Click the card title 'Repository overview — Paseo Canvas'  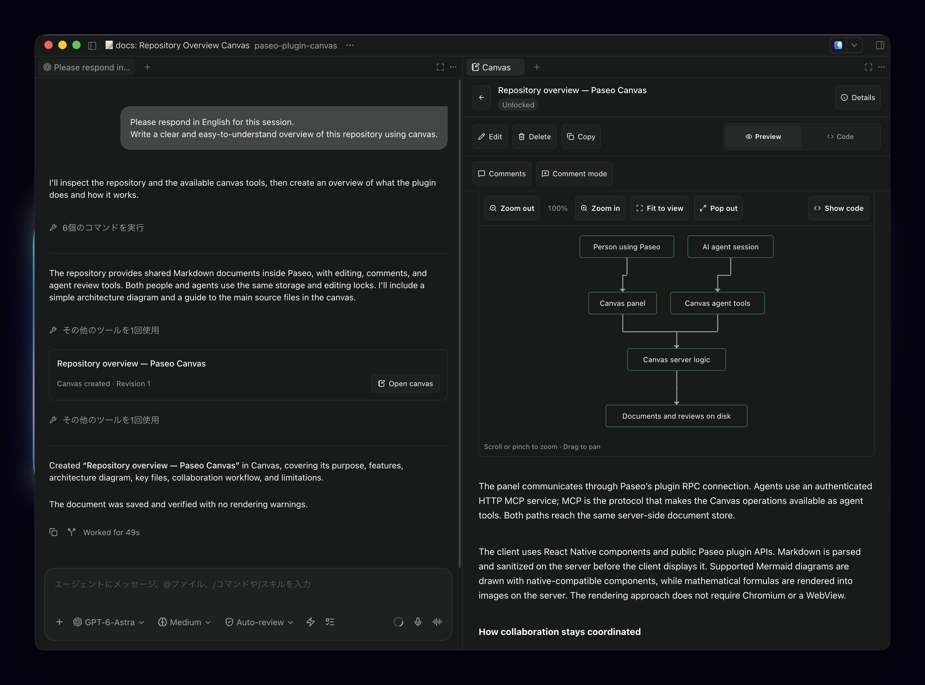click(x=131, y=363)
